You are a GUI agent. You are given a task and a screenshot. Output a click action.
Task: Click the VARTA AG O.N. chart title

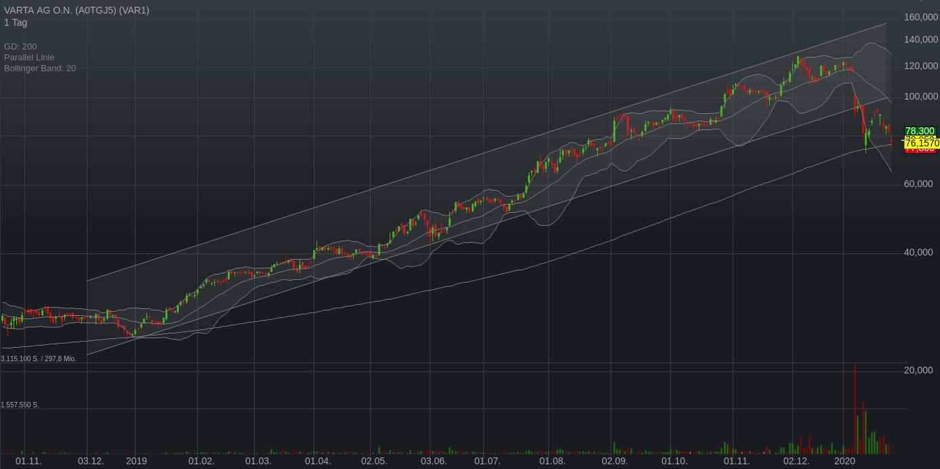tap(77, 10)
